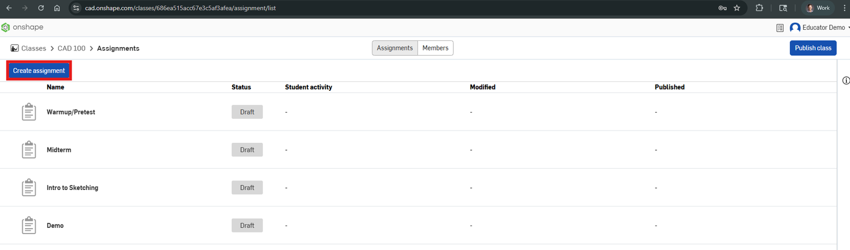Click the Educator Demo user avatar
This screenshot has width=850, height=250.
click(795, 28)
